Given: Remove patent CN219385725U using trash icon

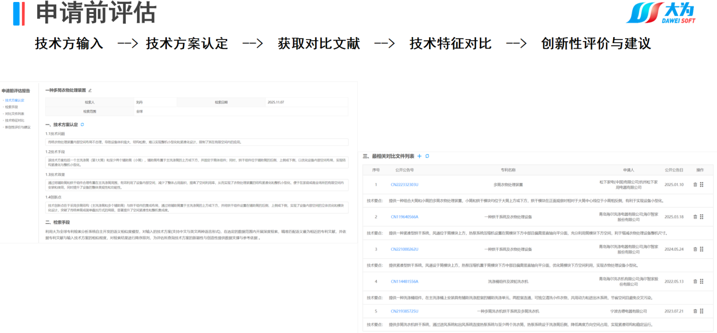Looking at the screenshot, I should tap(695, 311).
